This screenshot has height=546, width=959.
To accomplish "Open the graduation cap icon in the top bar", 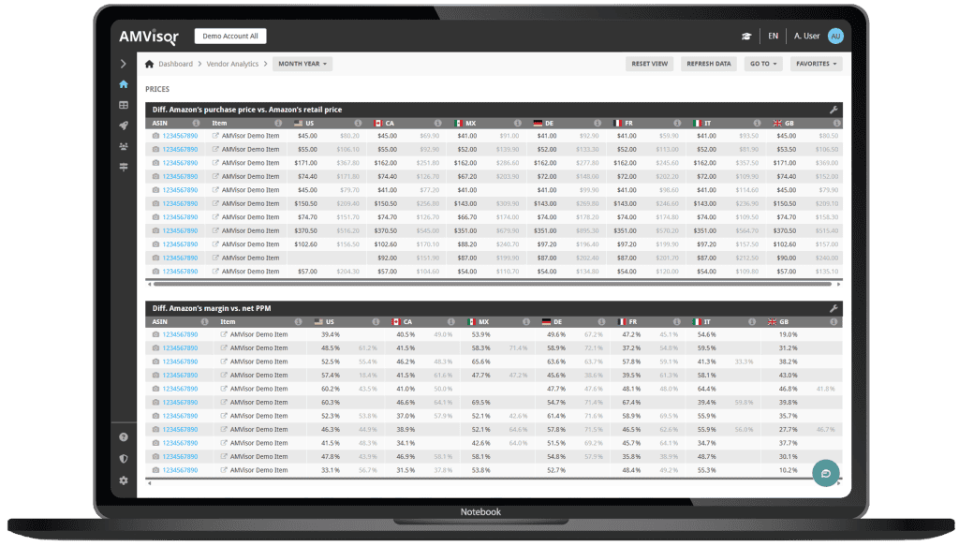I will coord(746,35).
